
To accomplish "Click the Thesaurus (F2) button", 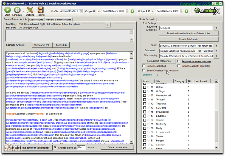I will (x=42, y=45).
